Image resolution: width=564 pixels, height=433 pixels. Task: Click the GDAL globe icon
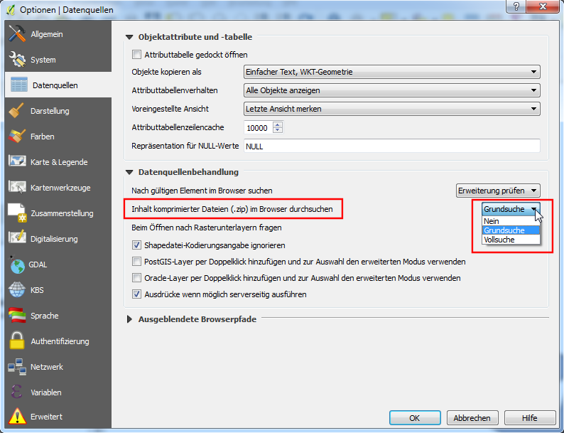click(x=17, y=264)
